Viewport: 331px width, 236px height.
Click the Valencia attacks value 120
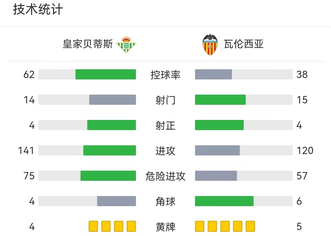coord(305,151)
